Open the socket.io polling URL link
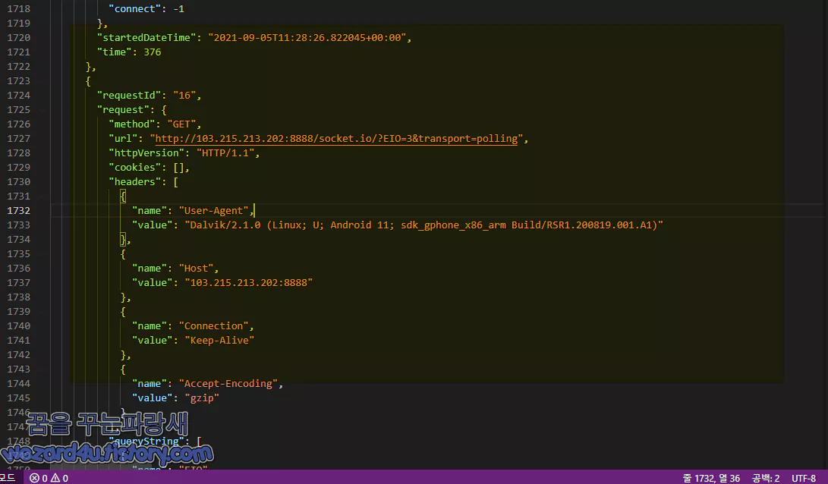This screenshot has height=484, width=828. point(336,138)
